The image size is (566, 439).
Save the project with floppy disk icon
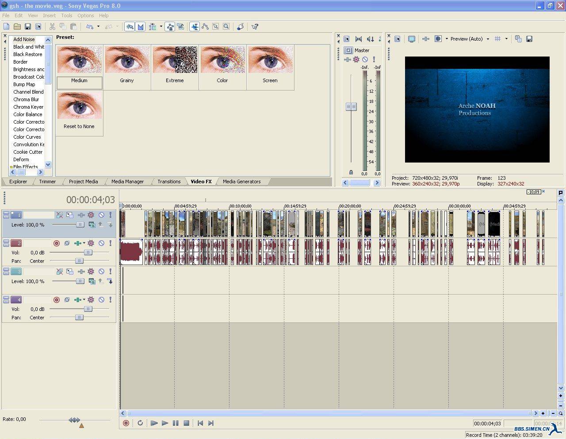tap(27, 26)
